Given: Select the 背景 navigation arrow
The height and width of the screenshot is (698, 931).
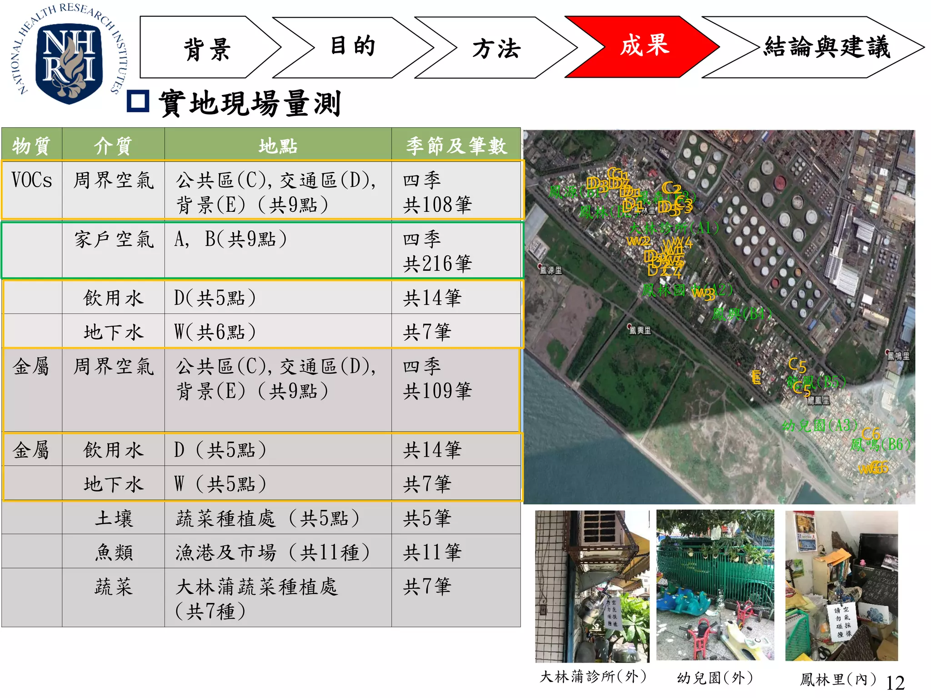Looking at the screenshot, I should click(210, 47).
